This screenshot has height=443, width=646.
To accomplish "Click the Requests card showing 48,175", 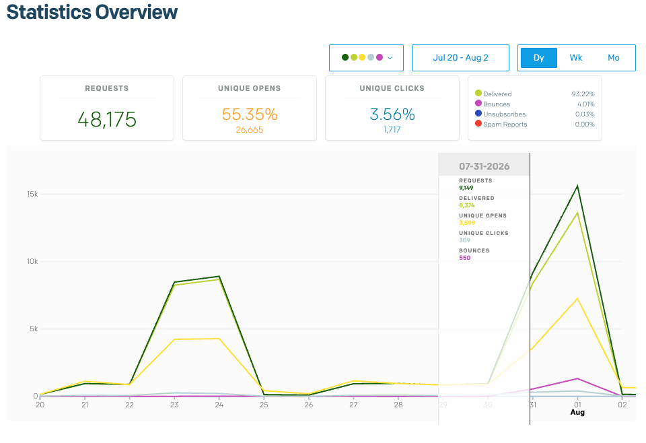I will pyautogui.click(x=107, y=108).
